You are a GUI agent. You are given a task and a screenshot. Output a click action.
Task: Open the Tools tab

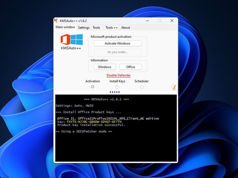tap(97, 28)
